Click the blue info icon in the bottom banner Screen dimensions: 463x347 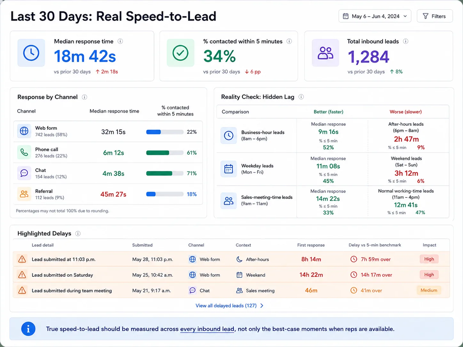pos(28,329)
